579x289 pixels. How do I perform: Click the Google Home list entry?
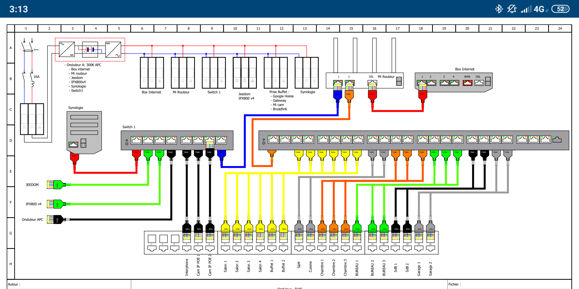coord(282,96)
